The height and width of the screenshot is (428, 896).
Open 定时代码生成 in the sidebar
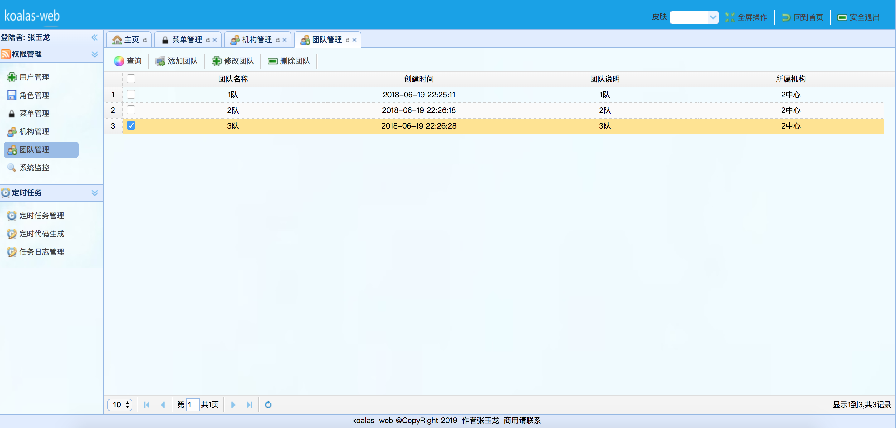click(41, 234)
